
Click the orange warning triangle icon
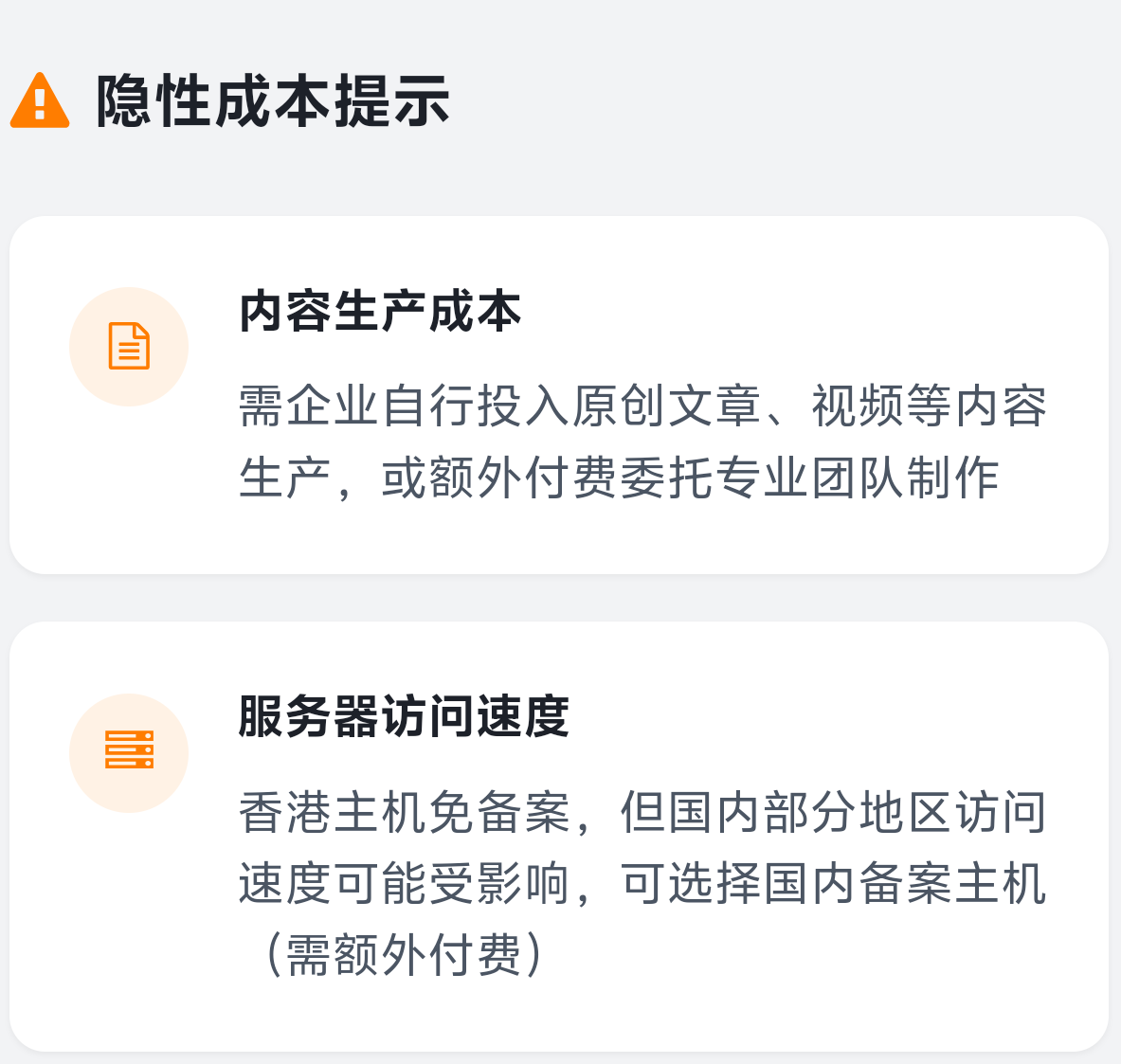pyautogui.click(x=40, y=100)
